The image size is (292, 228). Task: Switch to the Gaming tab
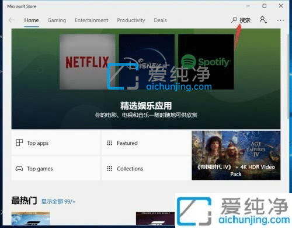point(57,20)
